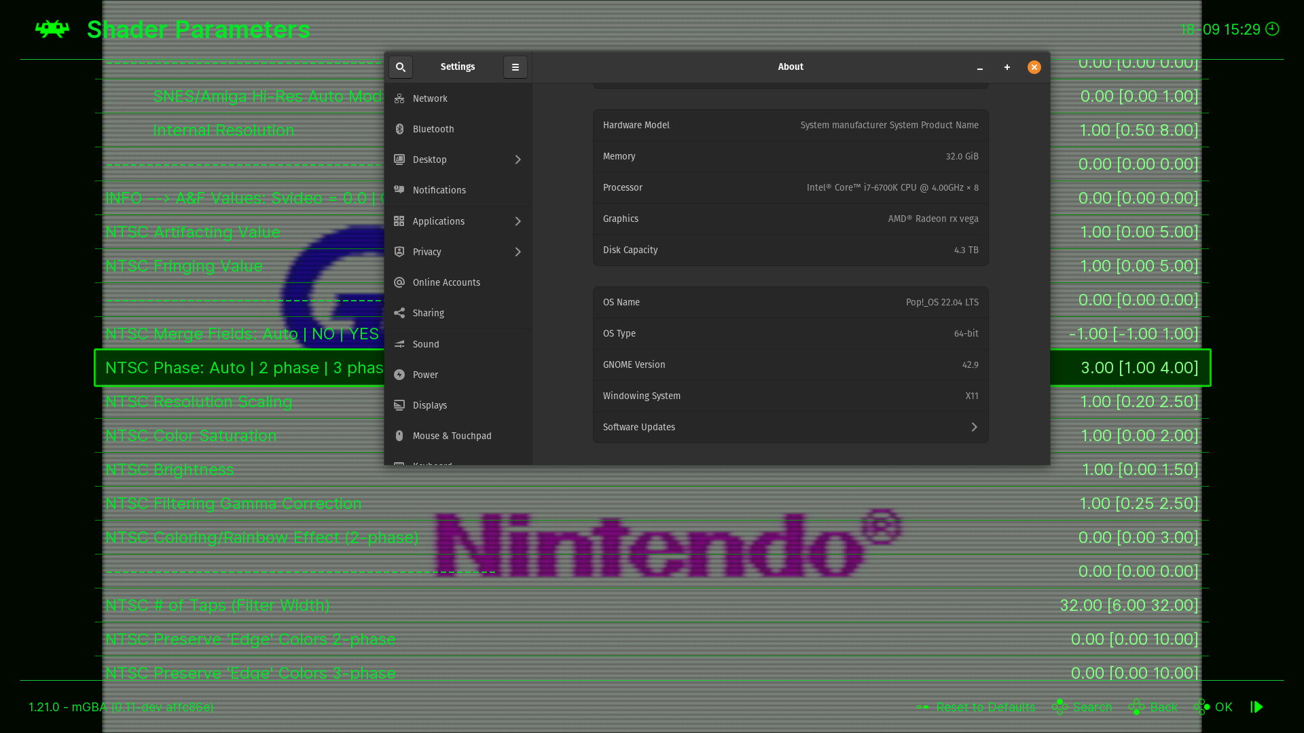Click the Power icon in sidebar
1304x733 pixels.
(399, 375)
